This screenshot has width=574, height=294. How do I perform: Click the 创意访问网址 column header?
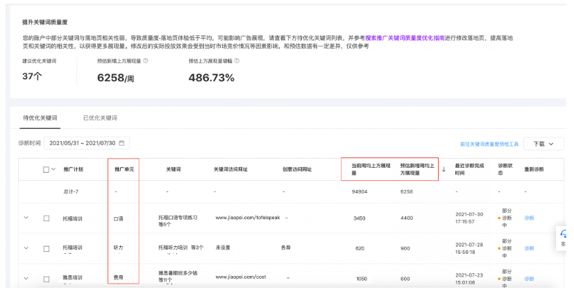(297, 169)
